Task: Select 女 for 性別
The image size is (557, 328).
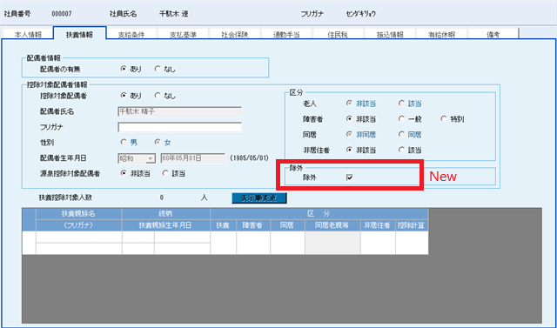Action: [158, 143]
